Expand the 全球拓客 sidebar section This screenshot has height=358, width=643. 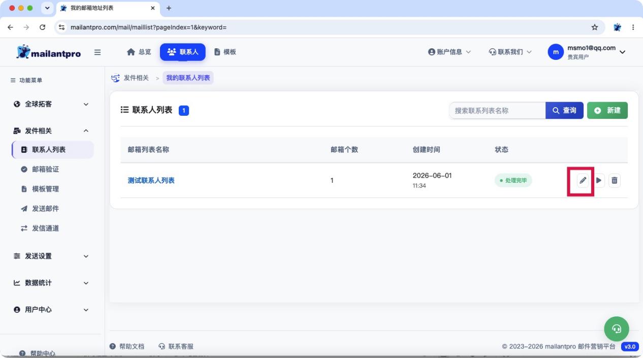(52, 104)
